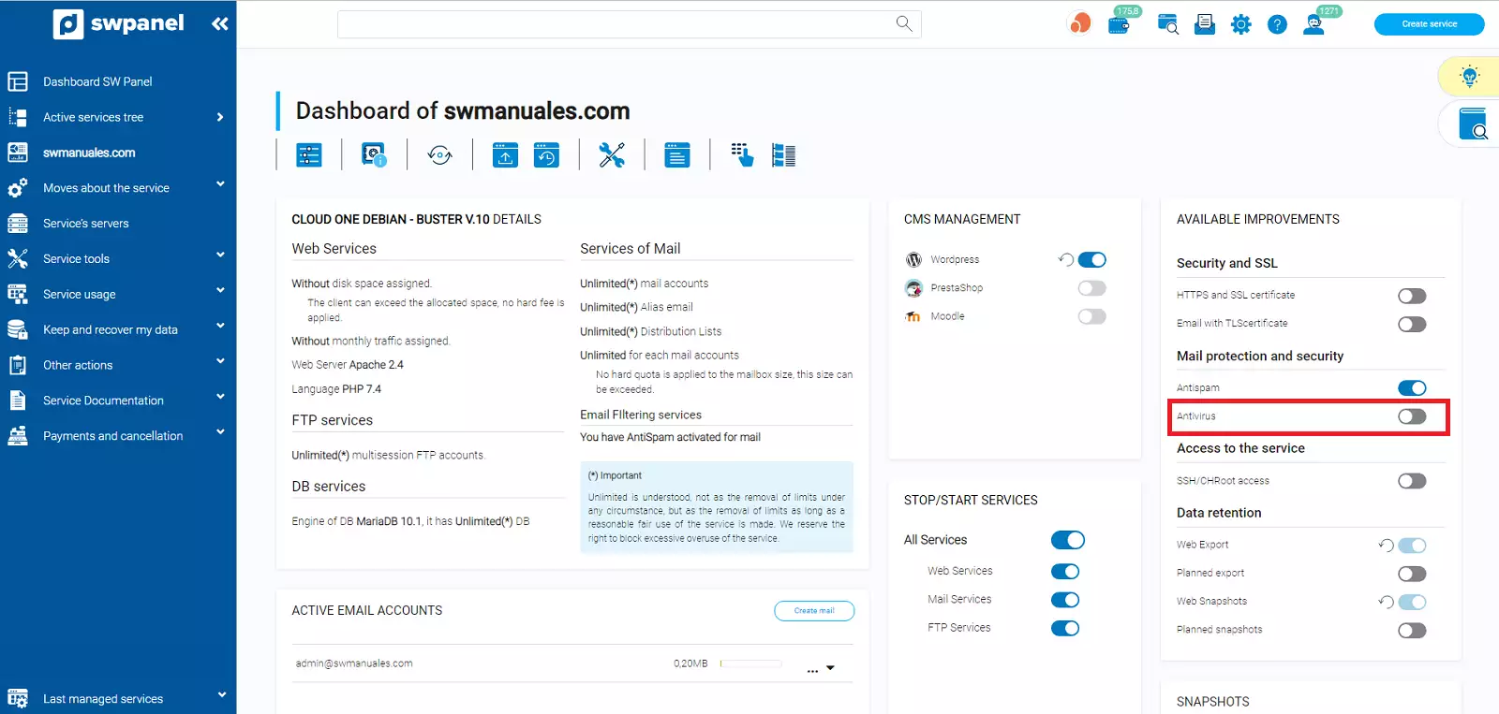Enable the PrestaShop CMS toggle

(1091, 288)
